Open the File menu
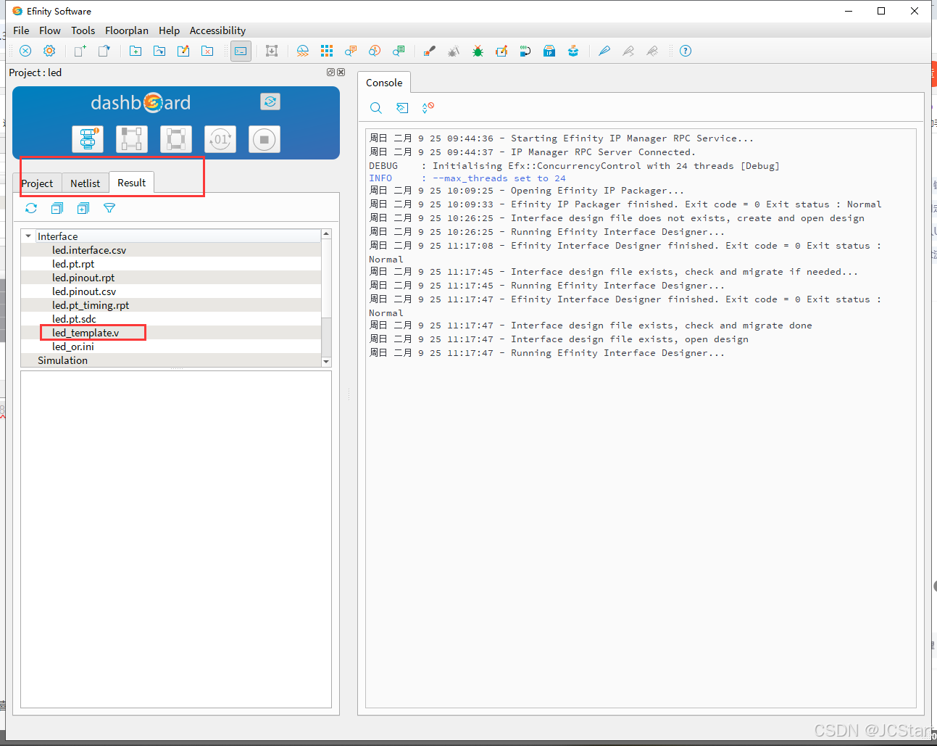 pos(21,30)
